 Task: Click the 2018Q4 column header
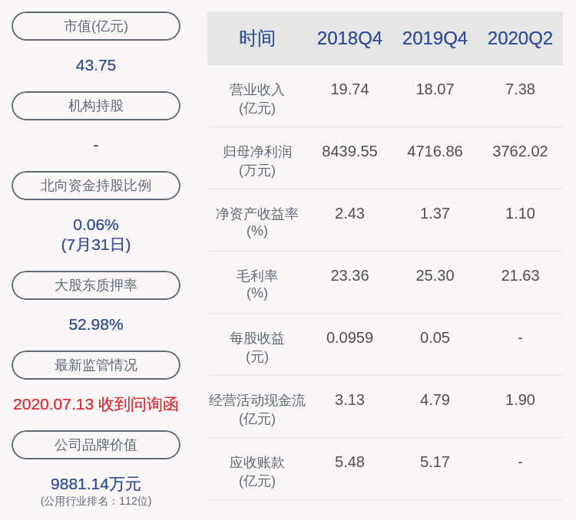[x=349, y=38]
